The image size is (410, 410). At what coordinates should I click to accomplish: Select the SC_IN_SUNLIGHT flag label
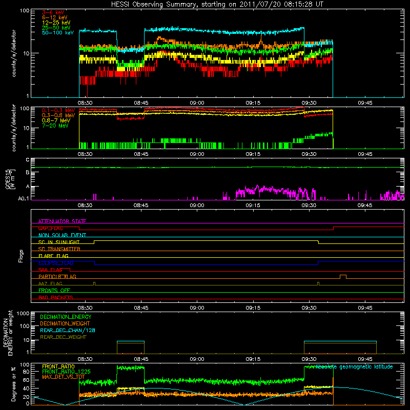click(x=58, y=242)
